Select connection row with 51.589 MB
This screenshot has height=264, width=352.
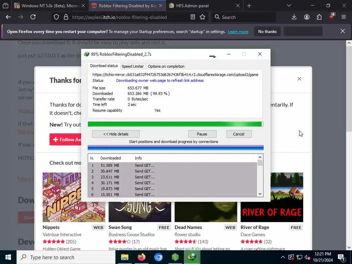[x=173, y=165]
